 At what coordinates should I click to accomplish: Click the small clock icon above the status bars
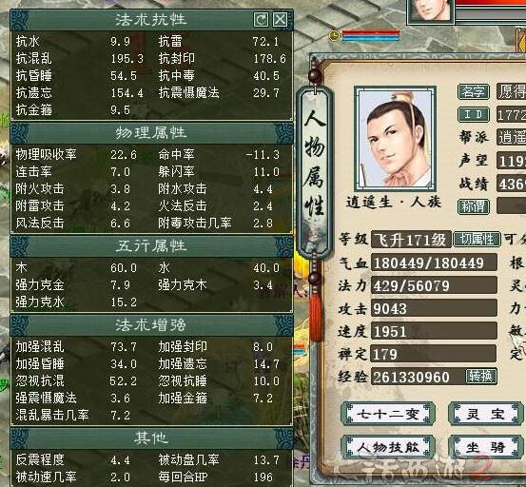(335, 35)
